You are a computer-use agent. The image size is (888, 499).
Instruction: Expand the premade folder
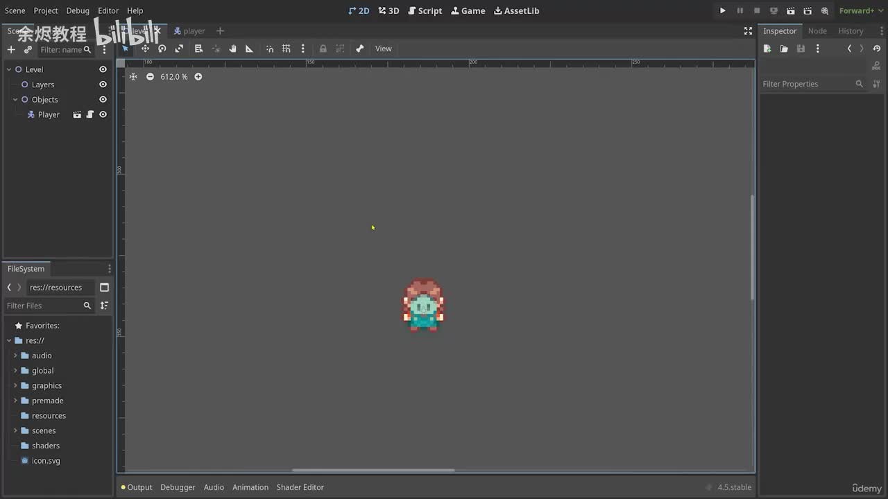pos(15,401)
